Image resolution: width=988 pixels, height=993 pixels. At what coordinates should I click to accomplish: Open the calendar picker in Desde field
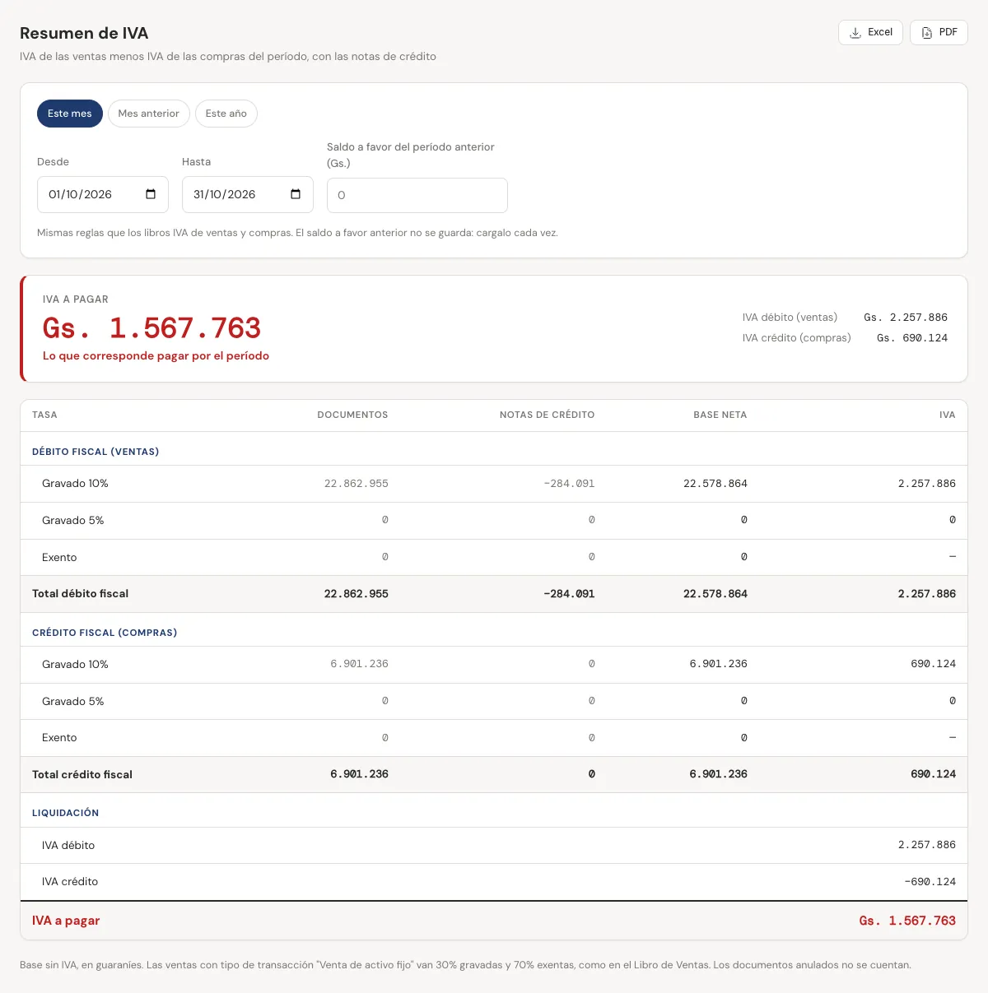click(x=151, y=194)
